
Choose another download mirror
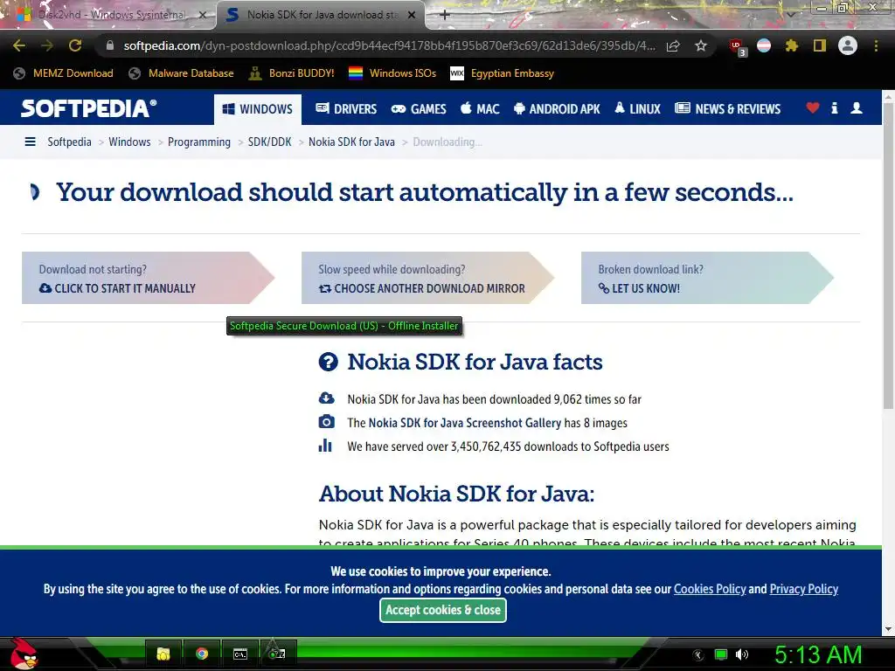[427, 278]
